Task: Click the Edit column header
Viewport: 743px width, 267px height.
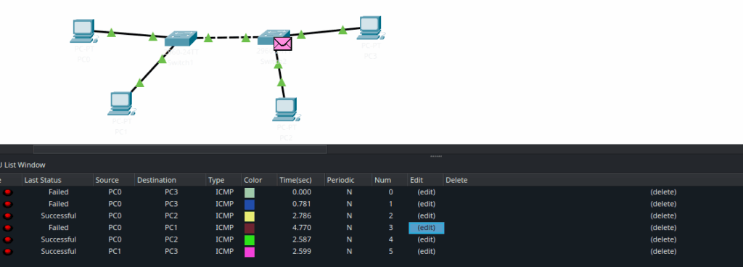Action: pos(425,180)
